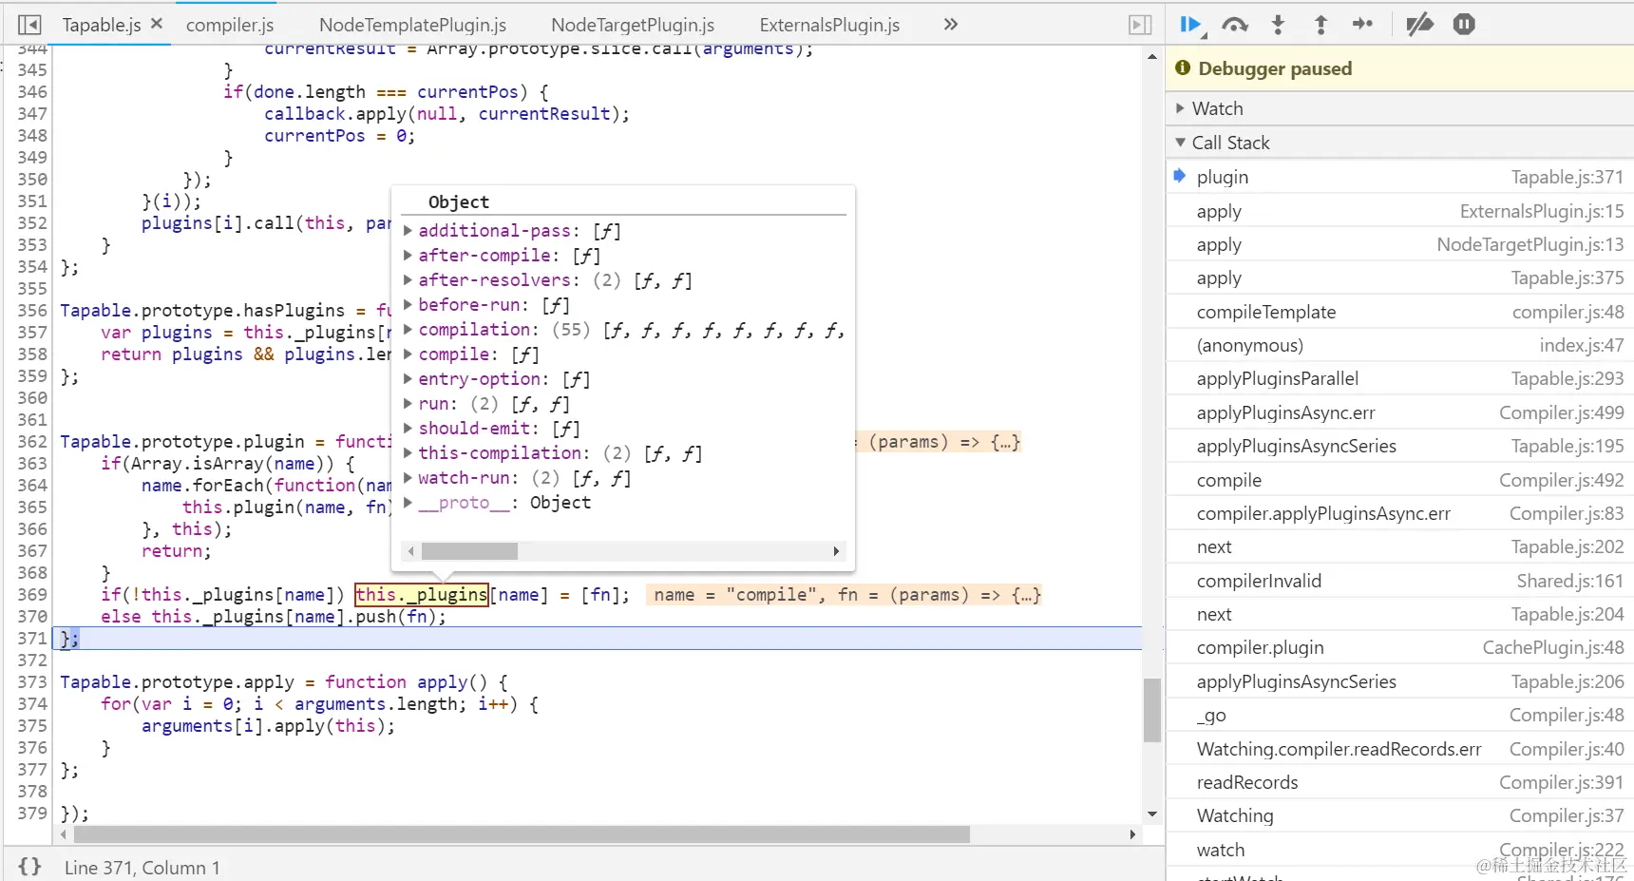Resume script execution
Viewport: 1634px width, 881px height.
pos(1191,25)
